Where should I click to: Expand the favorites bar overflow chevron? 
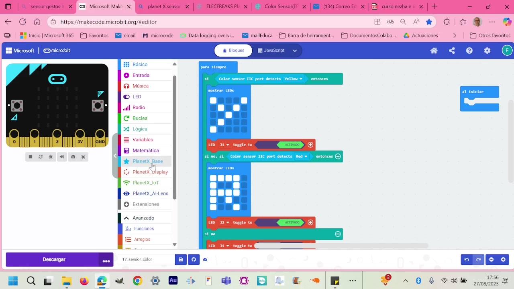[455, 35]
